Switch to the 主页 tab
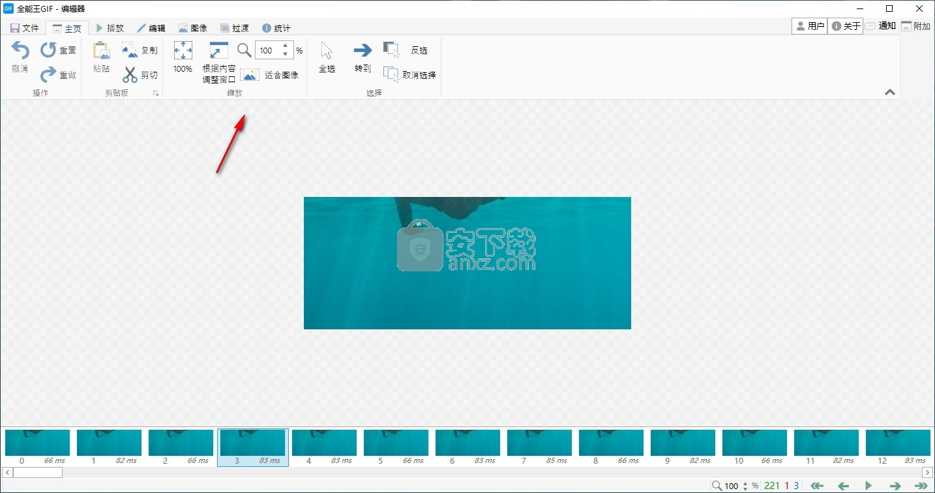This screenshot has height=493, width=935. click(x=67, y=29)
